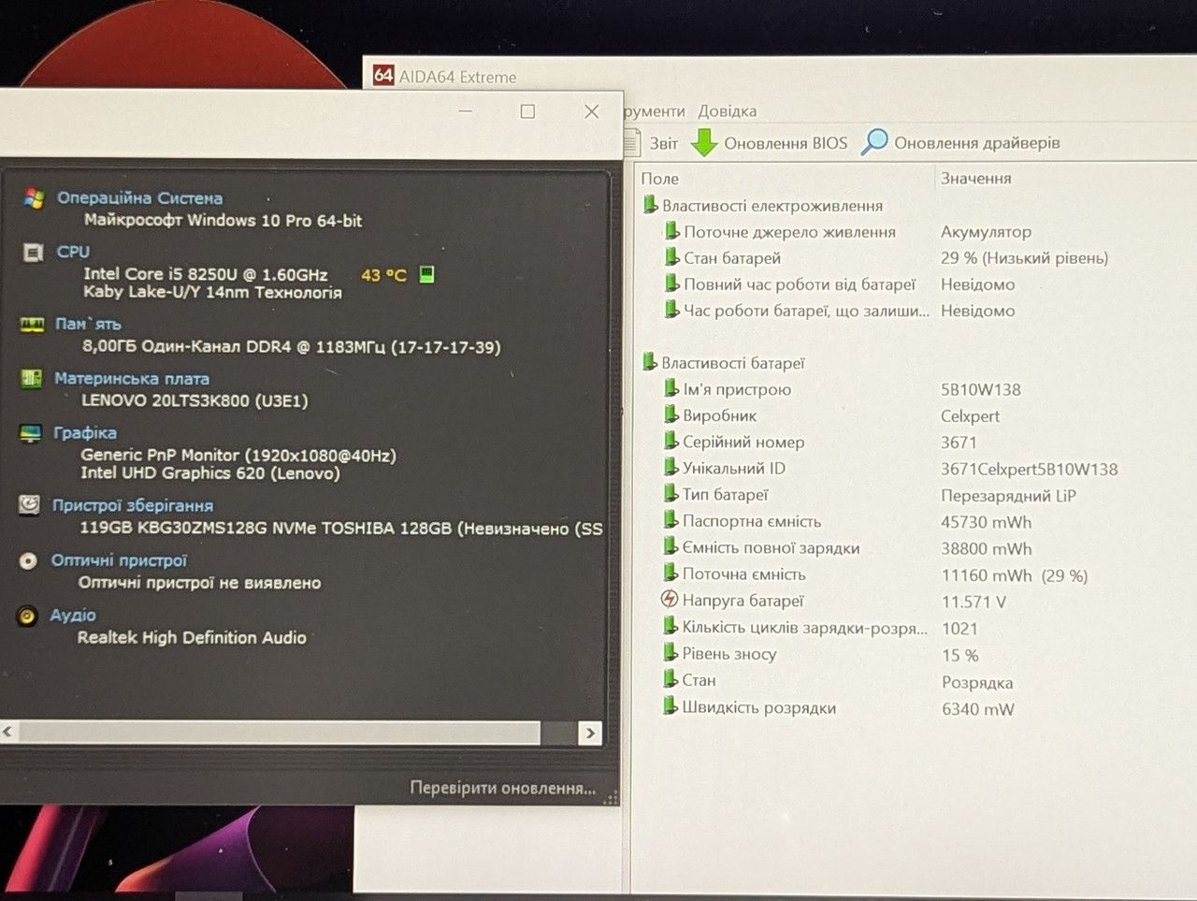
Task: Click the Операційна Система heading
Action: [140, 197]
